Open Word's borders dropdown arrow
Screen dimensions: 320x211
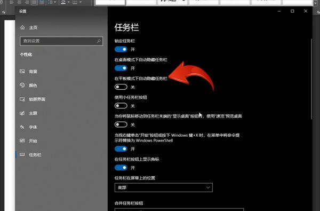coord(80,2)
